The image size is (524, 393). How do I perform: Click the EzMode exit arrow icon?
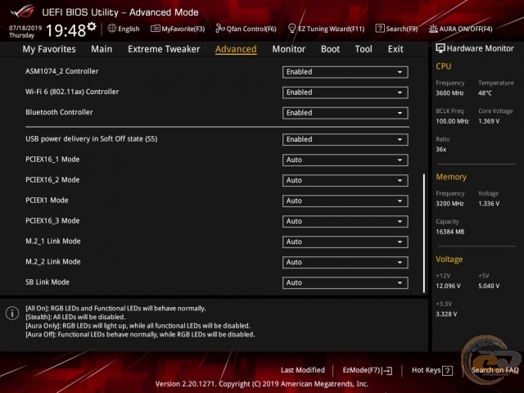387,370
